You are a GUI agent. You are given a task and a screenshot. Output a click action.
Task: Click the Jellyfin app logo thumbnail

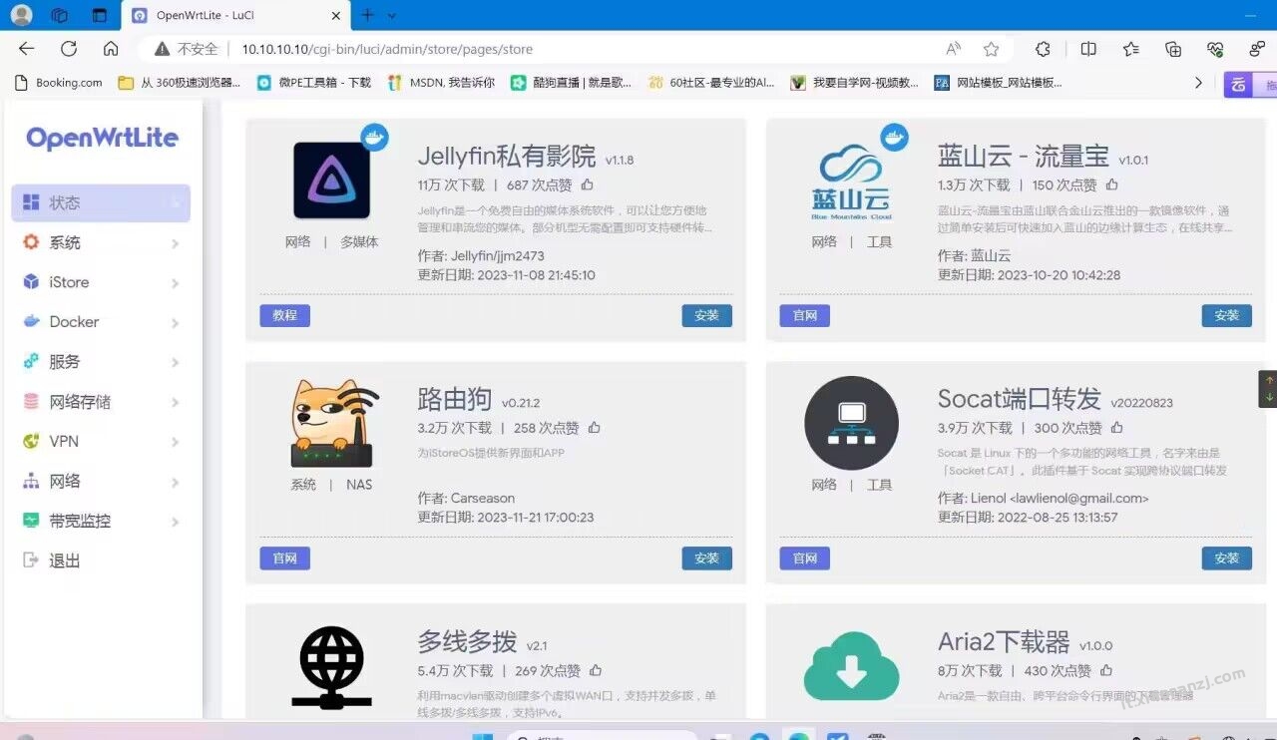pyautogui.click(x=332, y=181)
